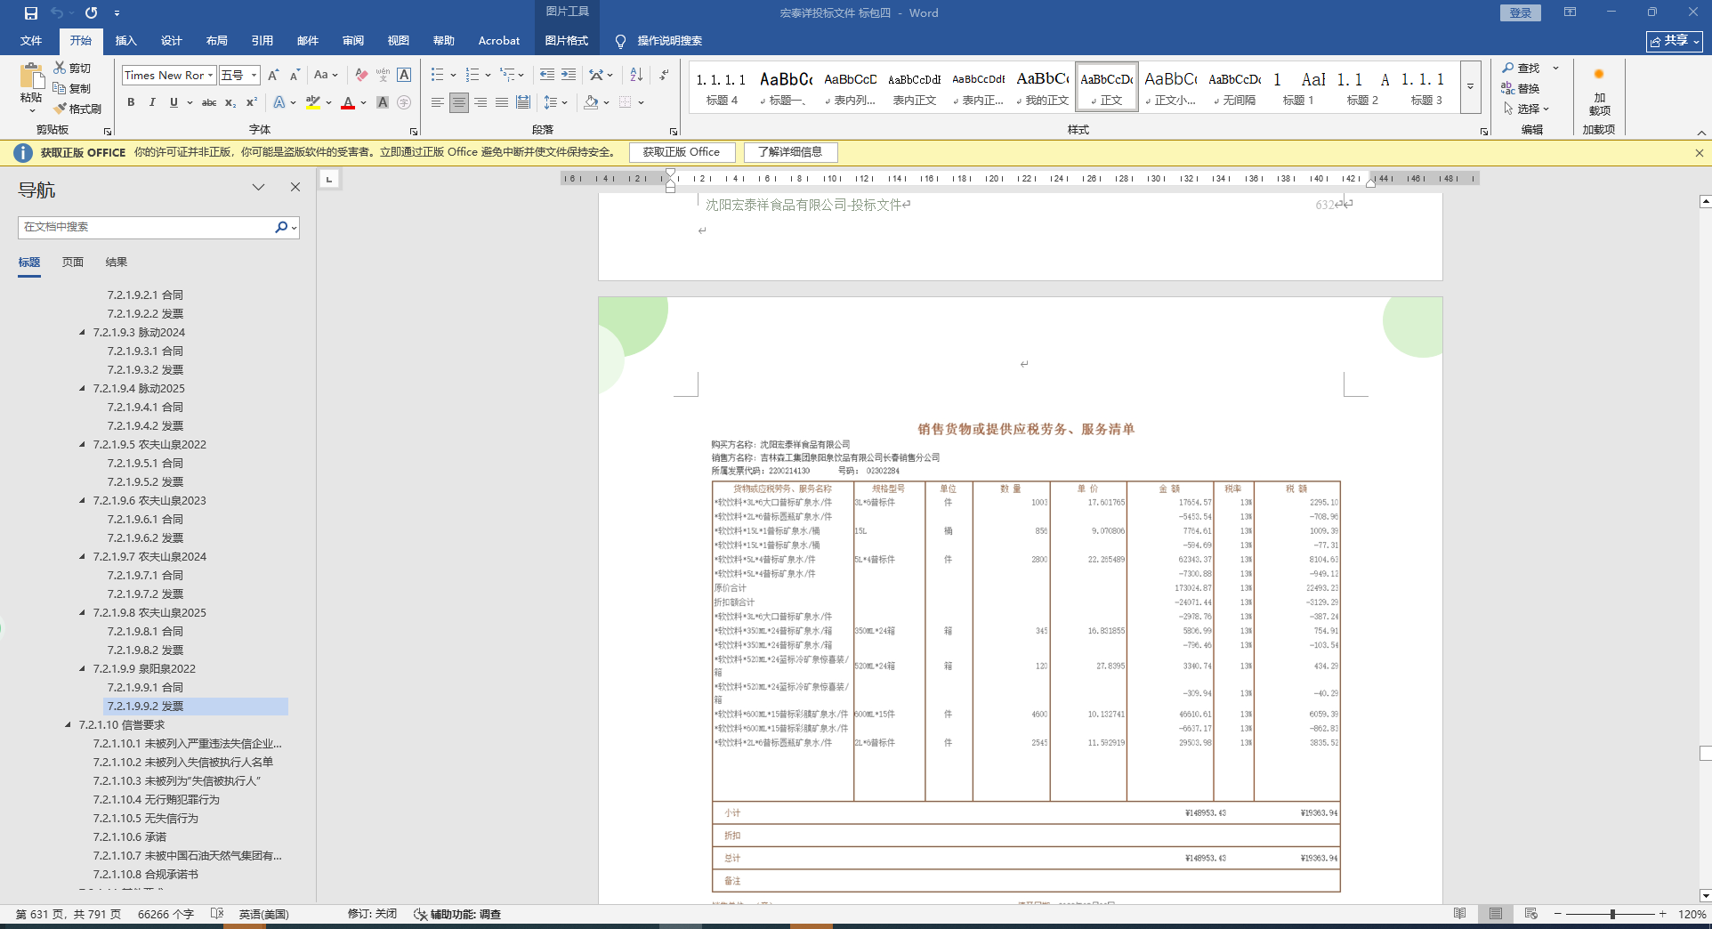1712x929 pixels.
Task: Expand the styles gallery more arrow
Action: pyautogui.click(x=1470, y=88)
